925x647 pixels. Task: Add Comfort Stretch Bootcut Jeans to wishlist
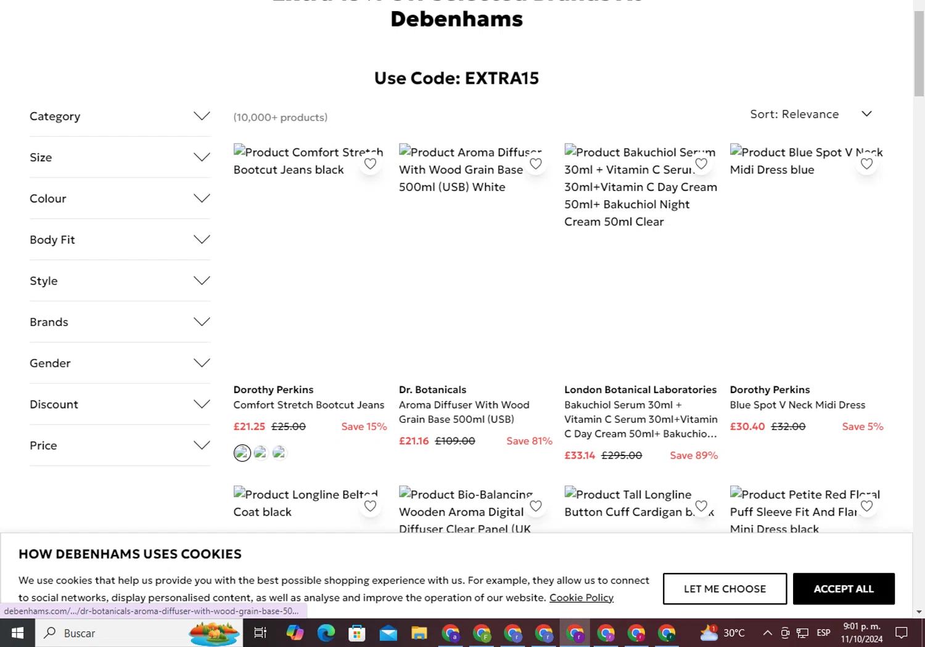coord(370,164)
